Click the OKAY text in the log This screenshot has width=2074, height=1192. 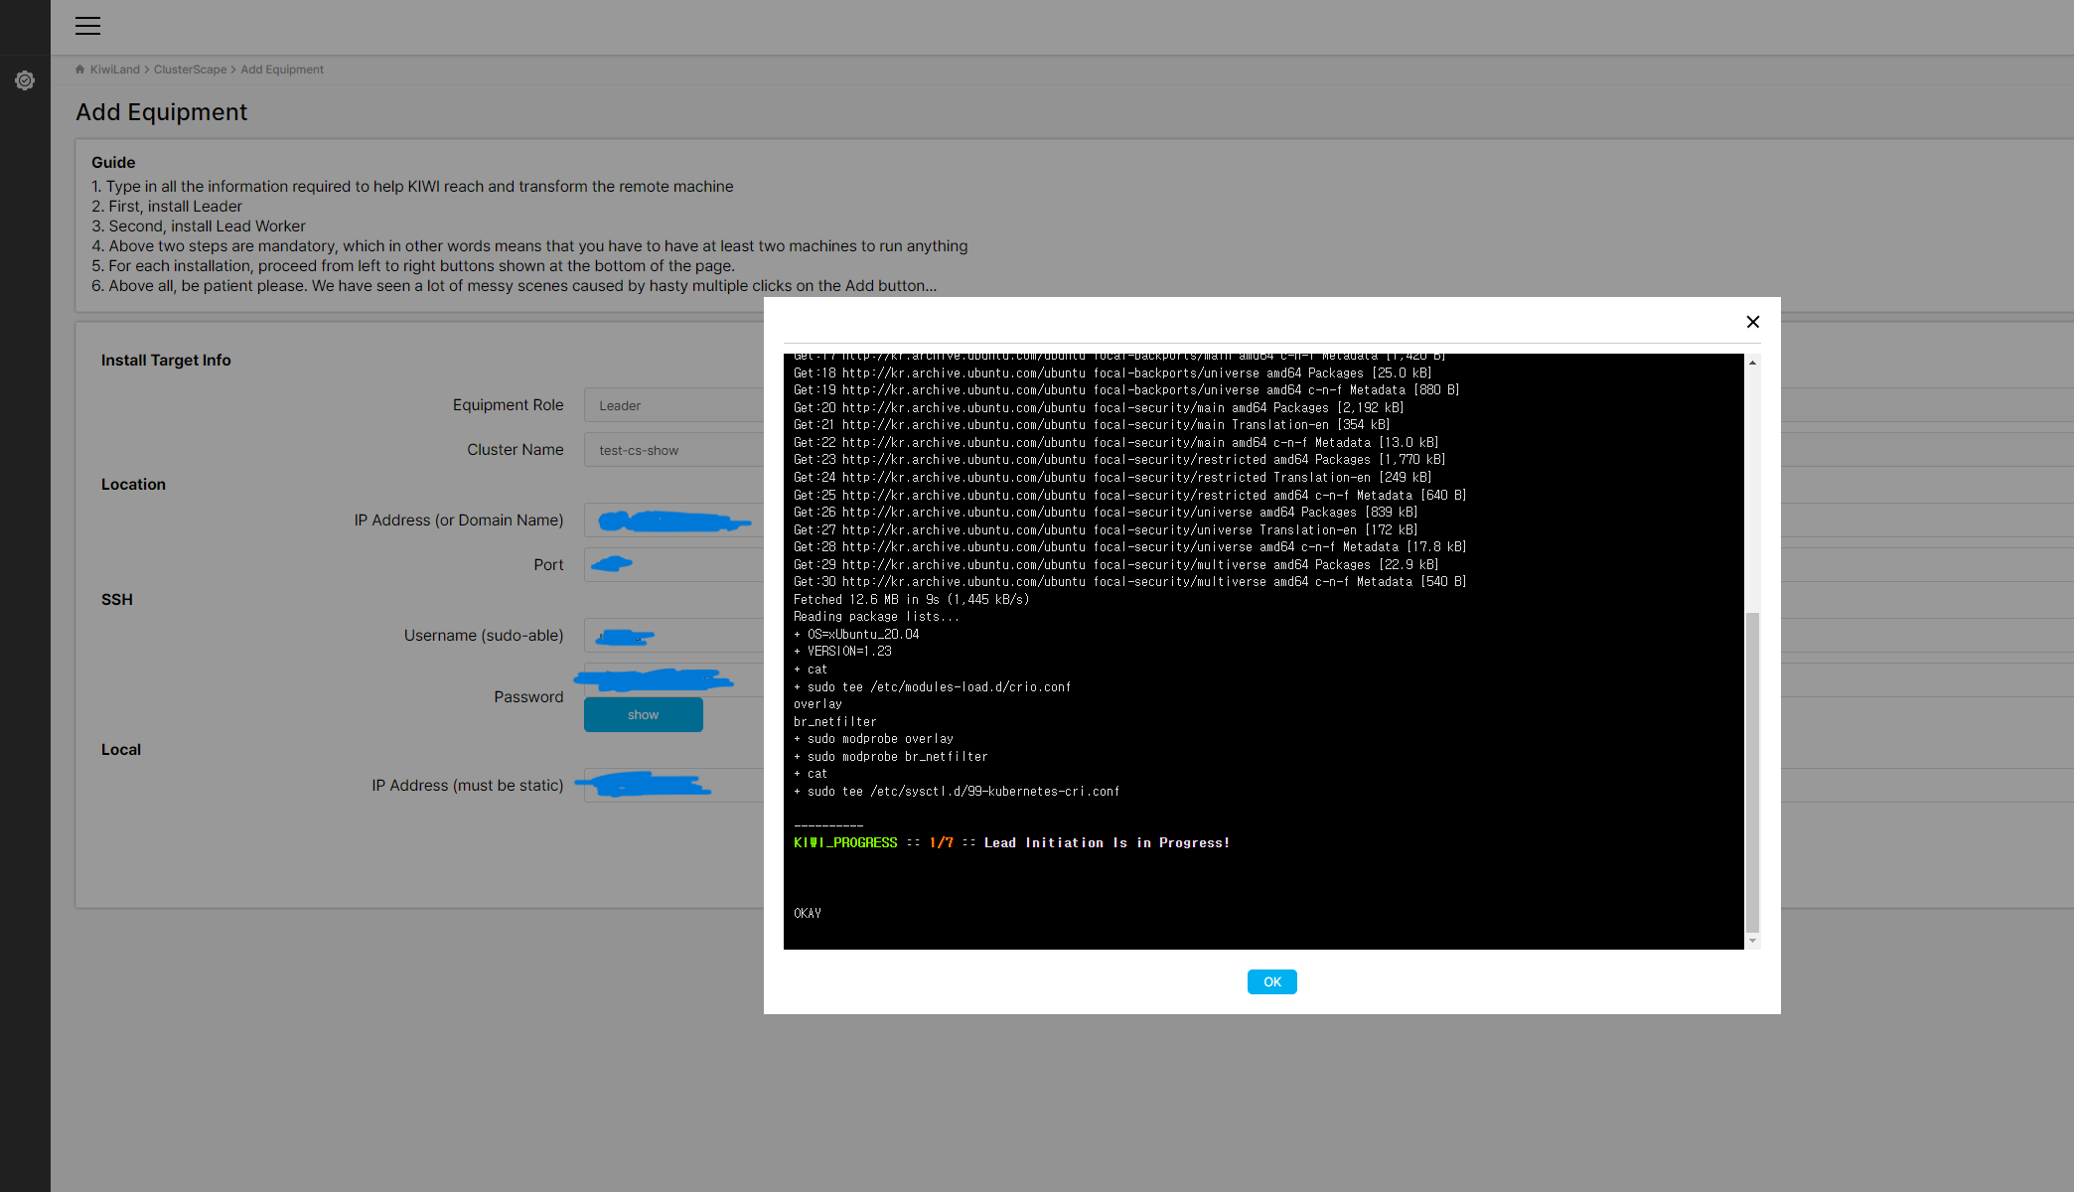point(808,913)
